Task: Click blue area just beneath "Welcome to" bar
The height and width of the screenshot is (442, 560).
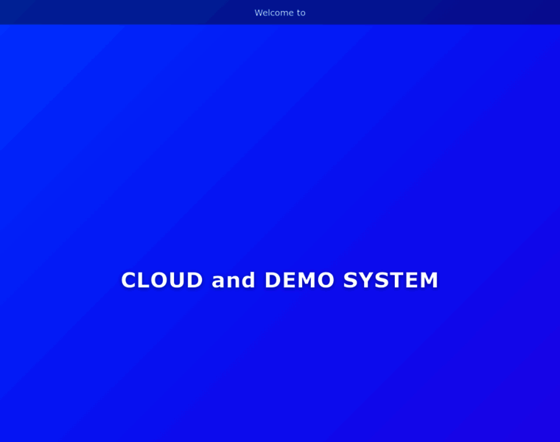Action: click(280, 37)
